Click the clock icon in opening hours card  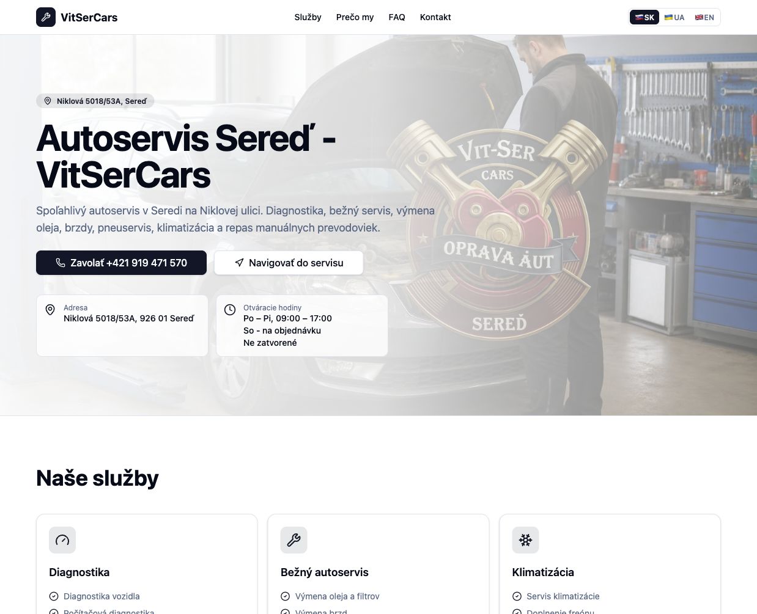click(230, 310)
